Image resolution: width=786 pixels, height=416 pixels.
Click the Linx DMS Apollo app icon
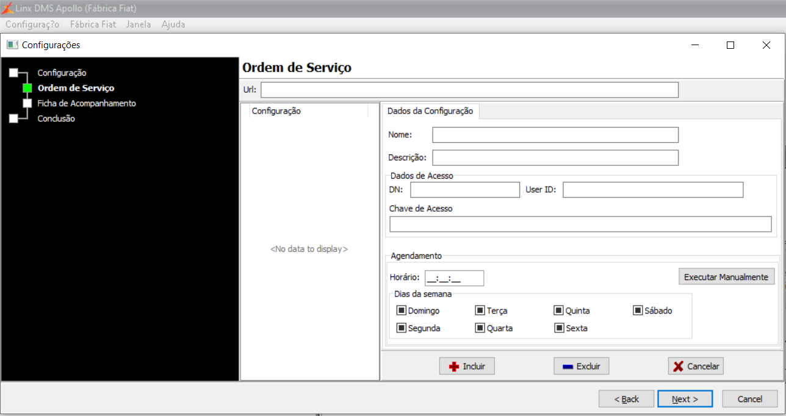7,9
